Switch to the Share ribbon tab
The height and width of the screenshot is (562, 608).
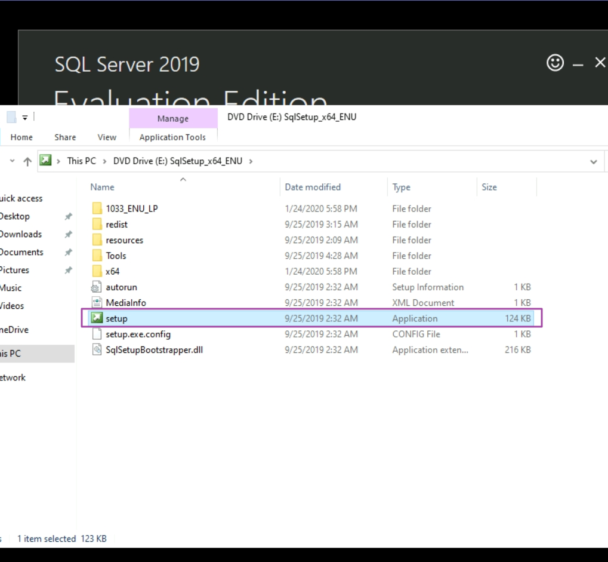pyautogui.click(x=65, y=137)
